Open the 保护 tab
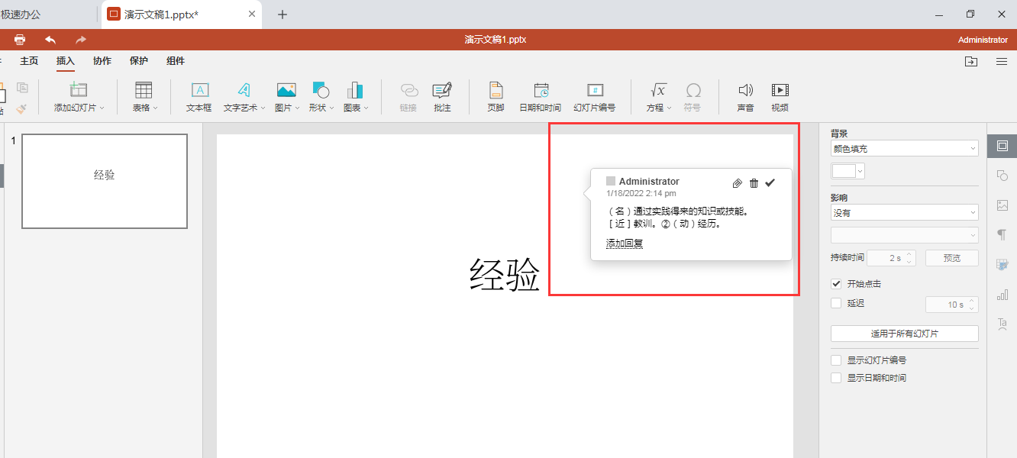The image size is (1017, 458). tap(139, 61)
